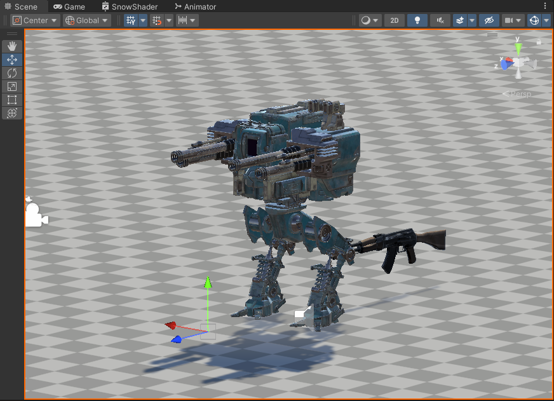Toggle scene lighting bulb button

pos(417,20)
